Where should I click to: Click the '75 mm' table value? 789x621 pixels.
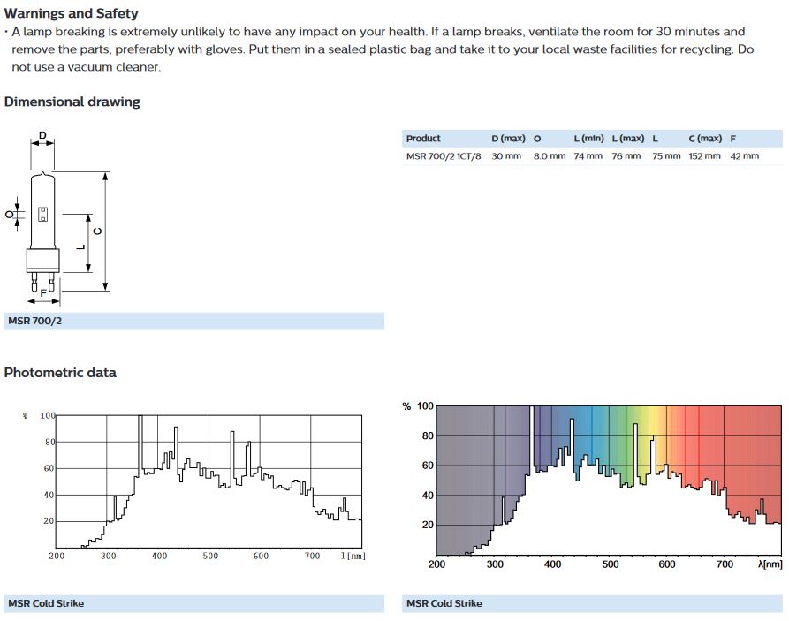coord(666,156)
